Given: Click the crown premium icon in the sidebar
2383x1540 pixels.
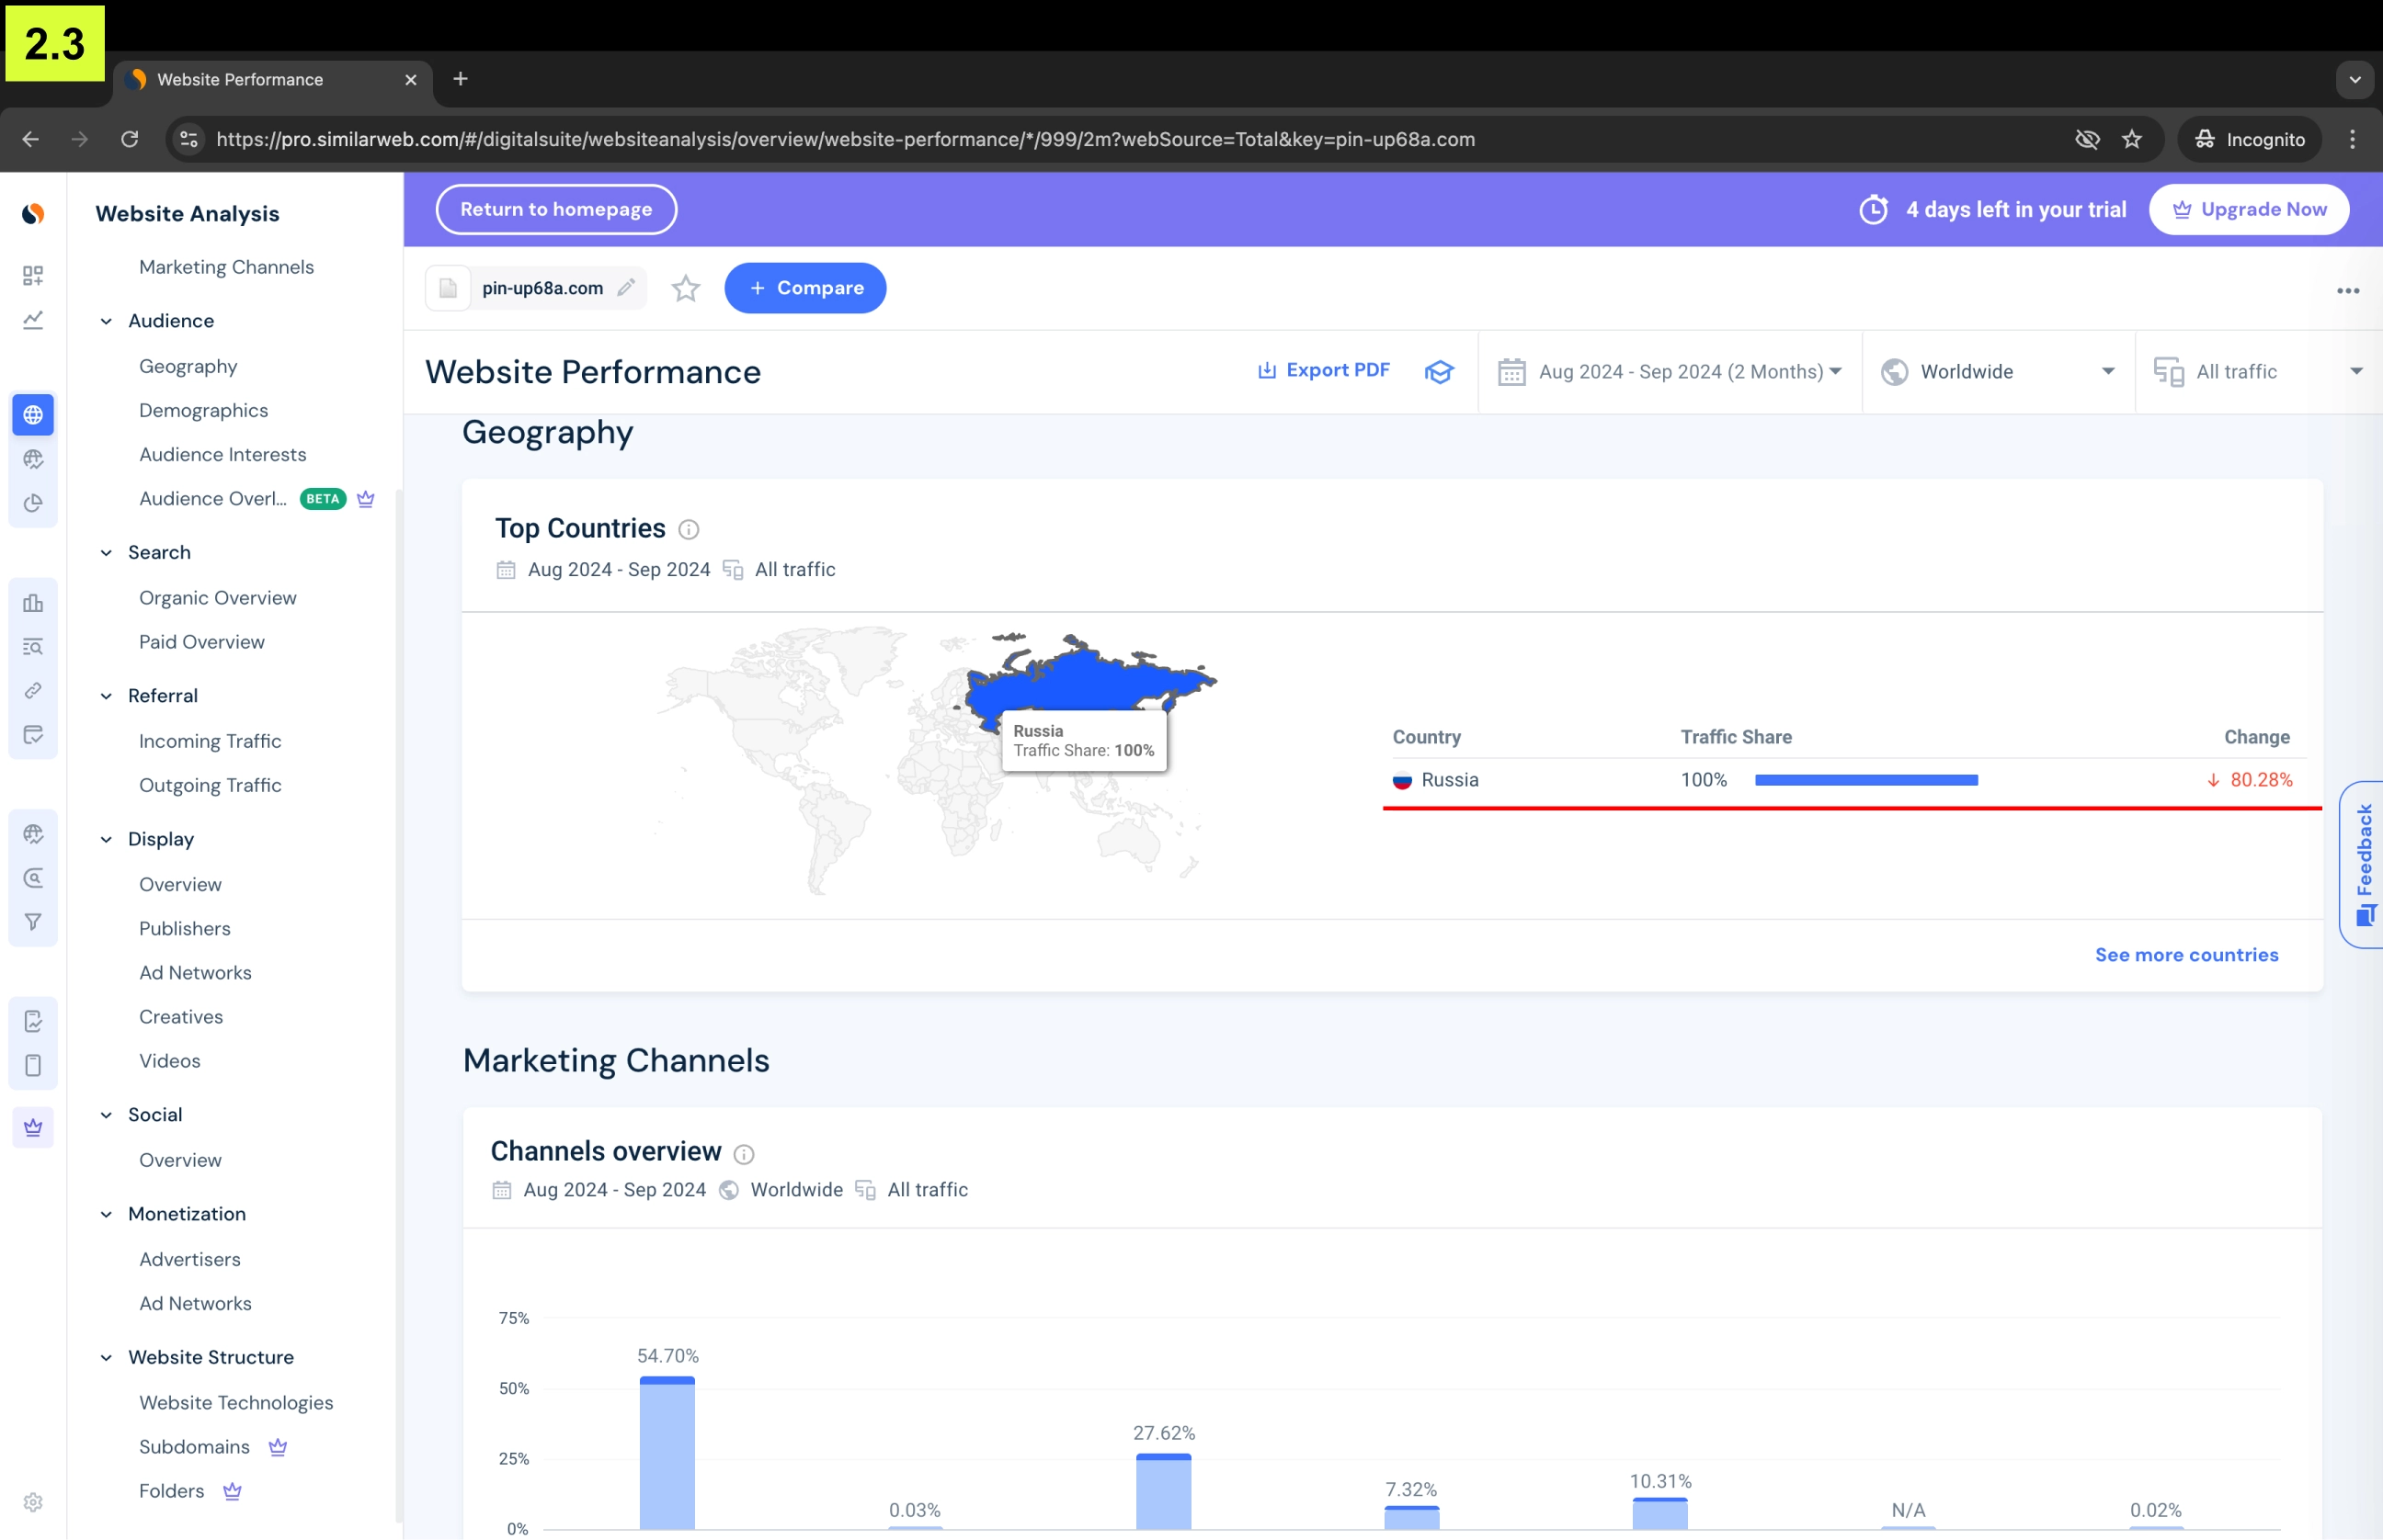Looking at the screenshot, I should 33,1127.
